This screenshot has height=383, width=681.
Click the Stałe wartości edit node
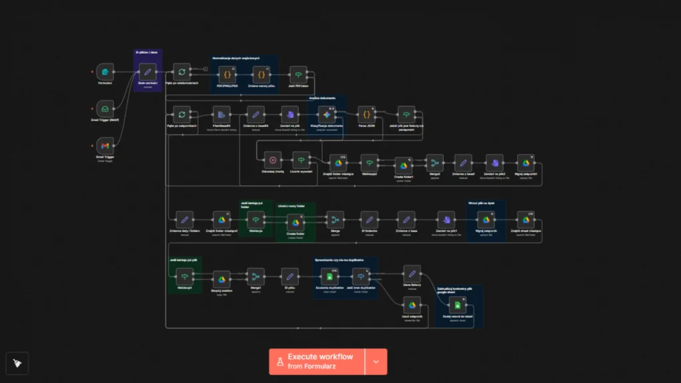click(x=148, y=72)
